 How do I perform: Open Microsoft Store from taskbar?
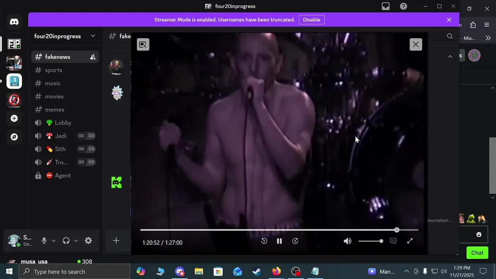click(x=218, y=272)
